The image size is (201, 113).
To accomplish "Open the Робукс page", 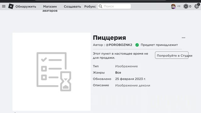I will click(90, 6).
